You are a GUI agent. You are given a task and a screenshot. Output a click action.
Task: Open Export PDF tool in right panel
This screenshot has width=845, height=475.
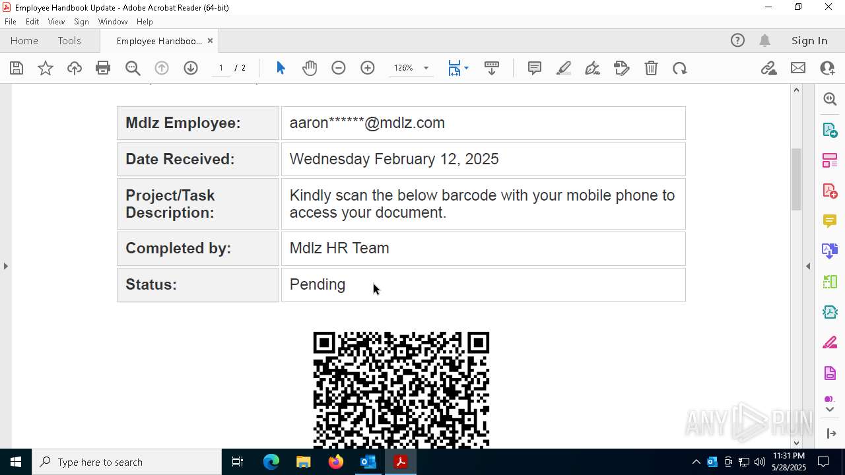(830, 129)
